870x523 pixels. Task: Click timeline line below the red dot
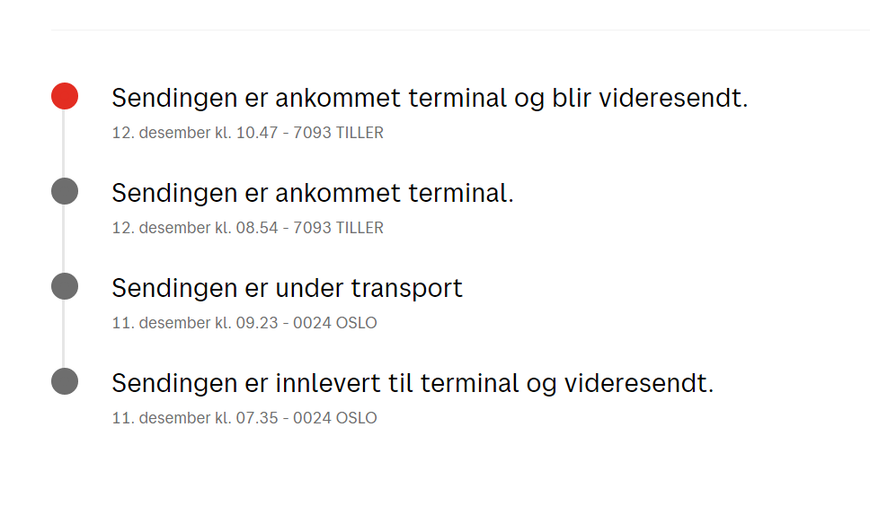point(63,144)
